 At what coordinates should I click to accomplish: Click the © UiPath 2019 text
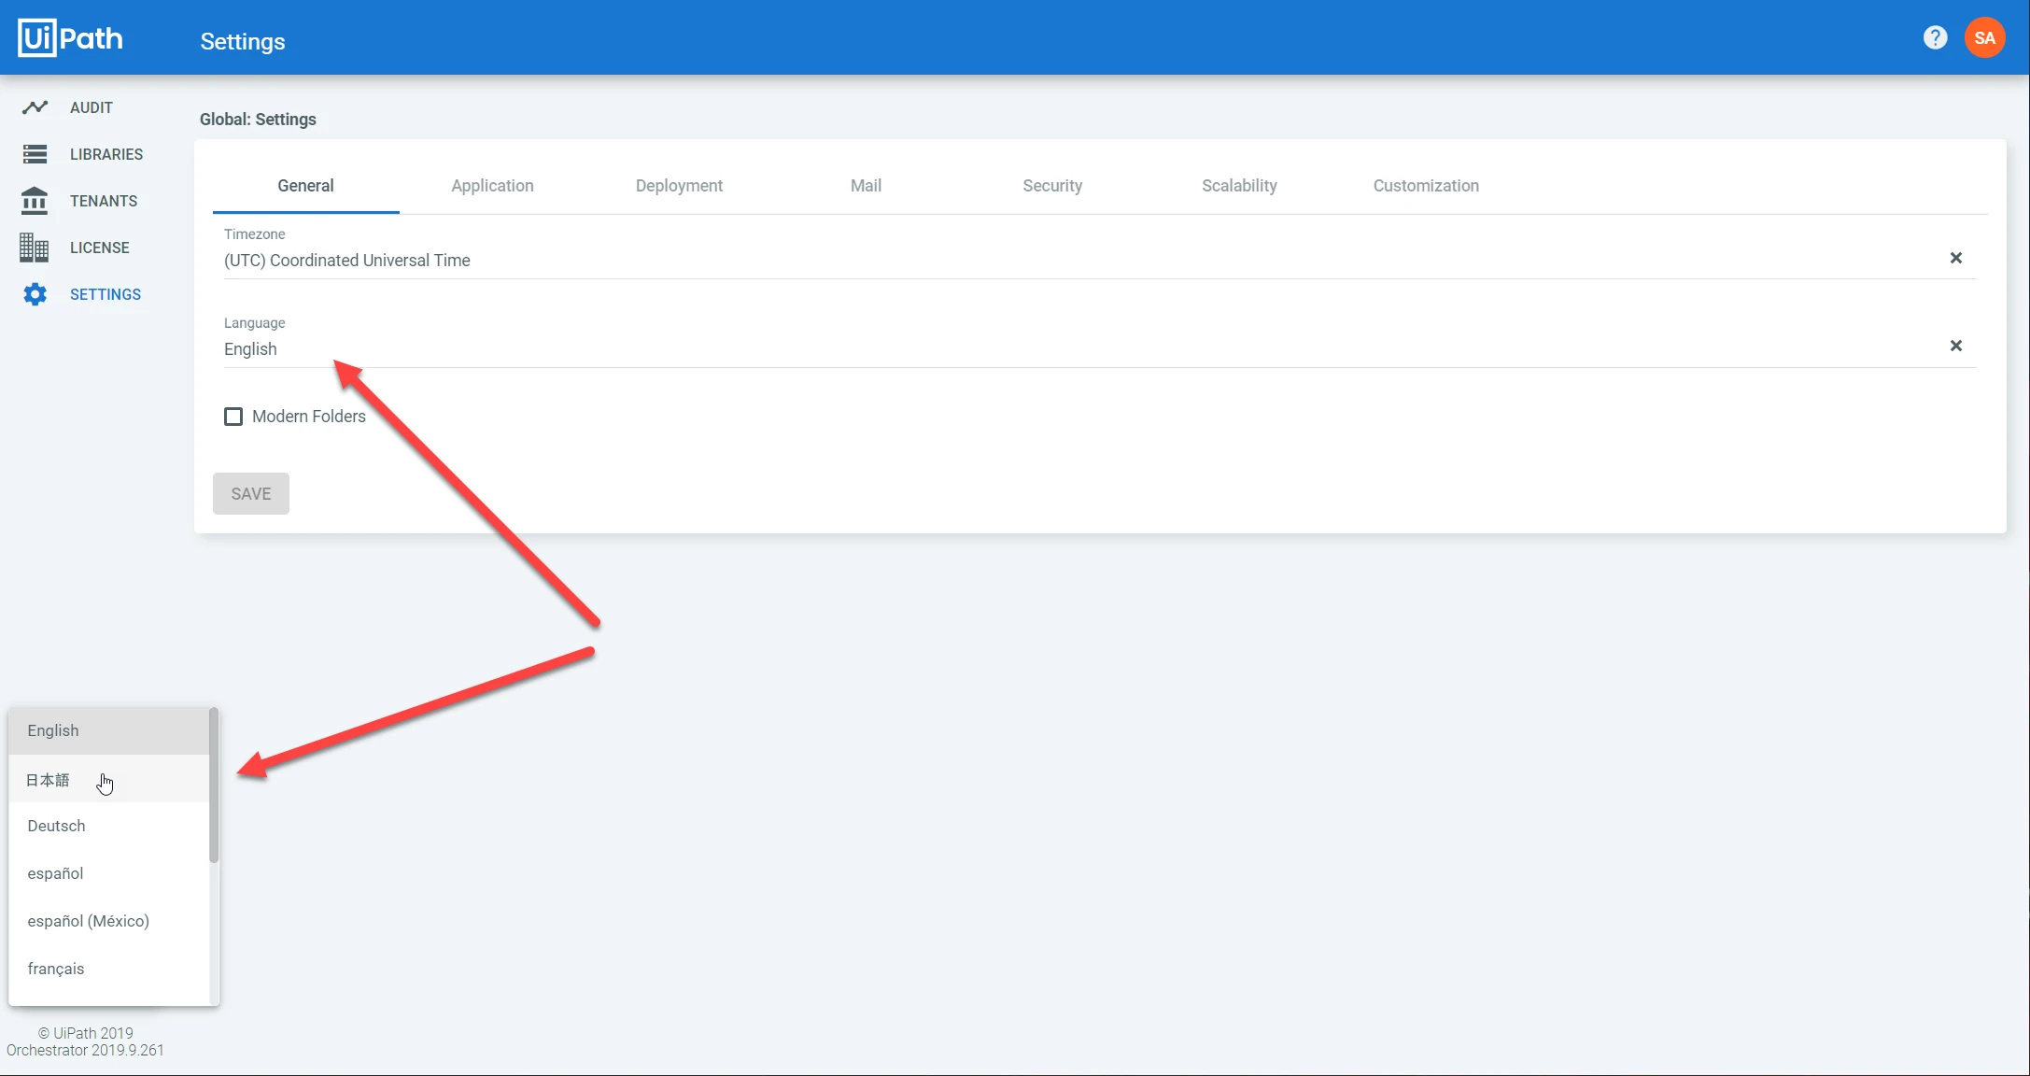tap(85, 1033)
